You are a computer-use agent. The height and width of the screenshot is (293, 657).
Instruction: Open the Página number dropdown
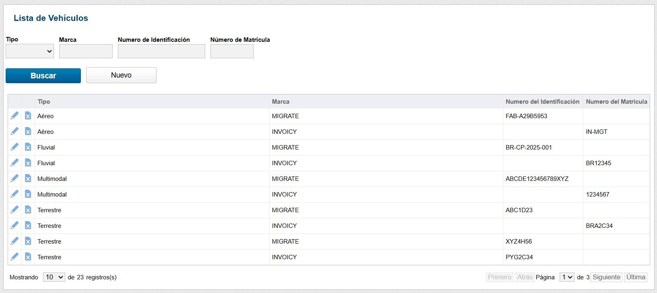click(x=566, y=277)
